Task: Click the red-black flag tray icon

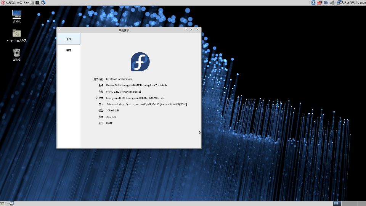Action: point(320,3)
